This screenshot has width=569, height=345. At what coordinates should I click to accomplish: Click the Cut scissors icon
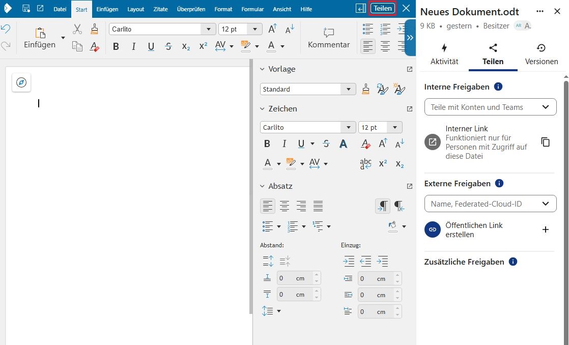(x=77, y=29)
